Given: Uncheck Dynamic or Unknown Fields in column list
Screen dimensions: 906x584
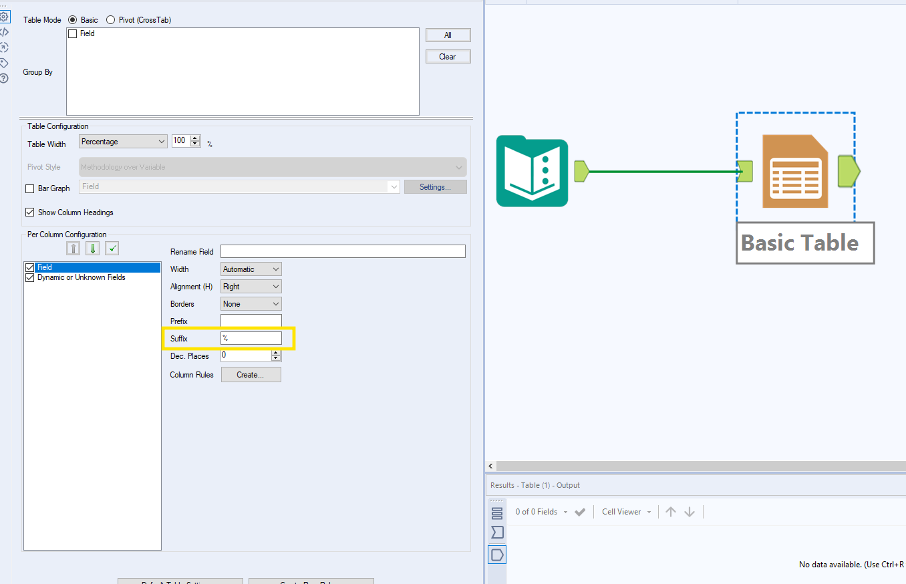Looking at the screenshot, I should 29,277.
